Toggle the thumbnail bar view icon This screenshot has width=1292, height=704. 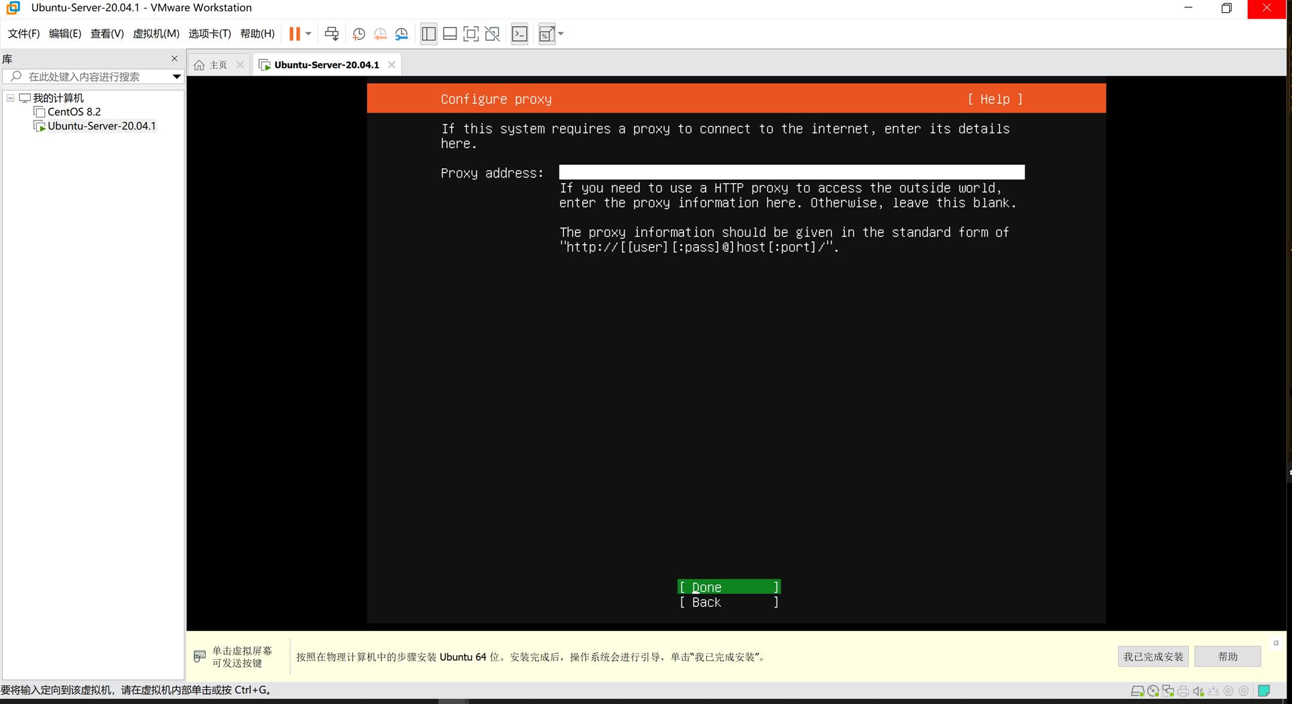(450, 34)
